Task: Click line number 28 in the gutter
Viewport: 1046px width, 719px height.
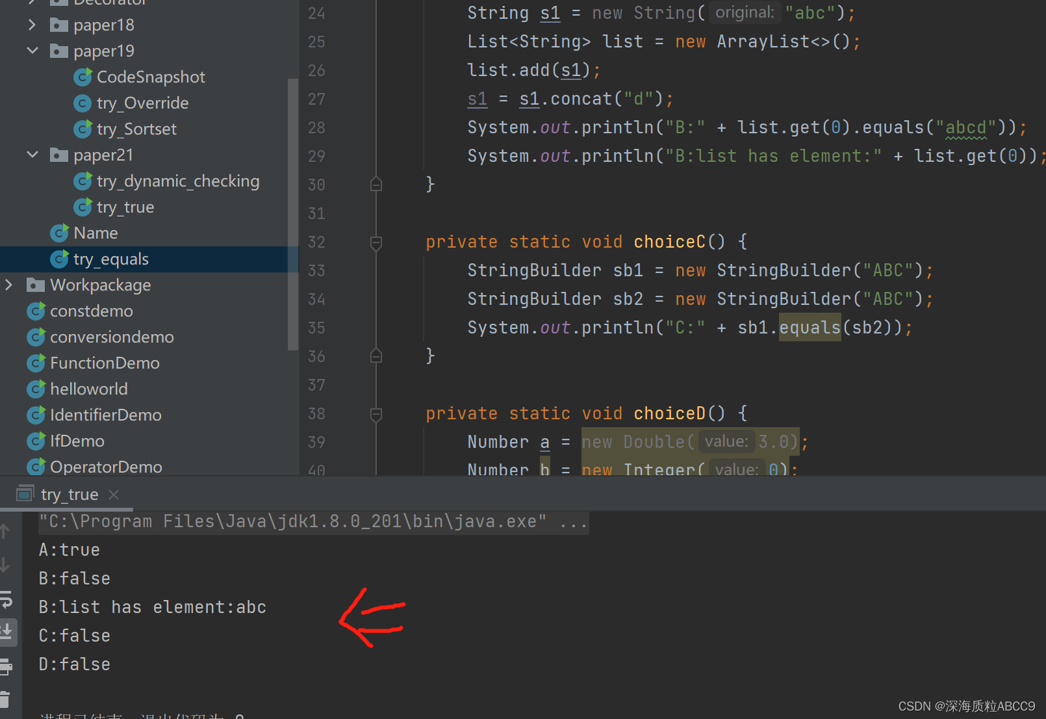Action: coord(316,127)
